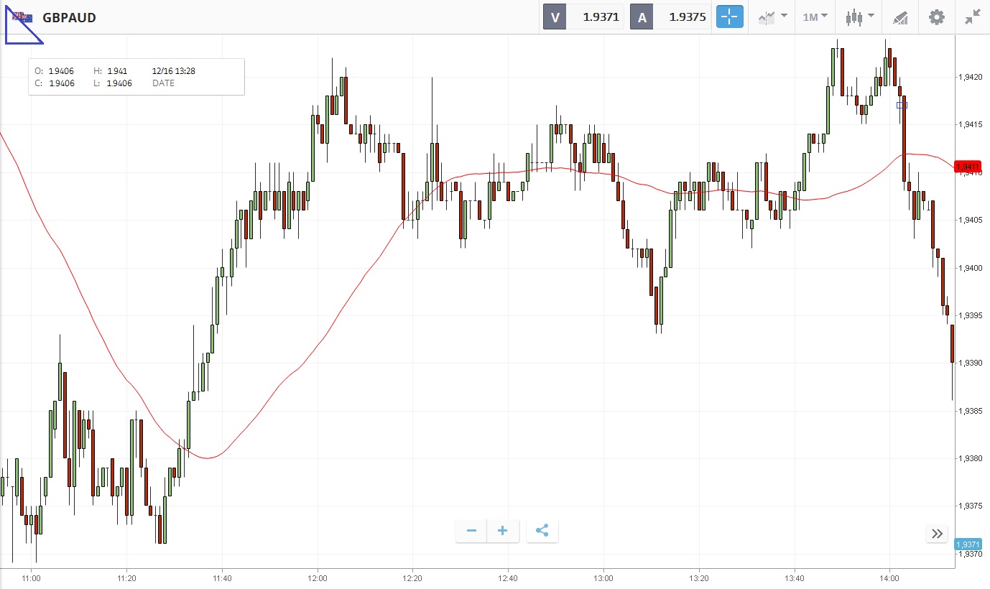Image resolution: width=990 pixels, height=589 pixels.
Task: Shrink the chart with the inward arrows icon
Action: pyautogui.click(x=973, y=17)
